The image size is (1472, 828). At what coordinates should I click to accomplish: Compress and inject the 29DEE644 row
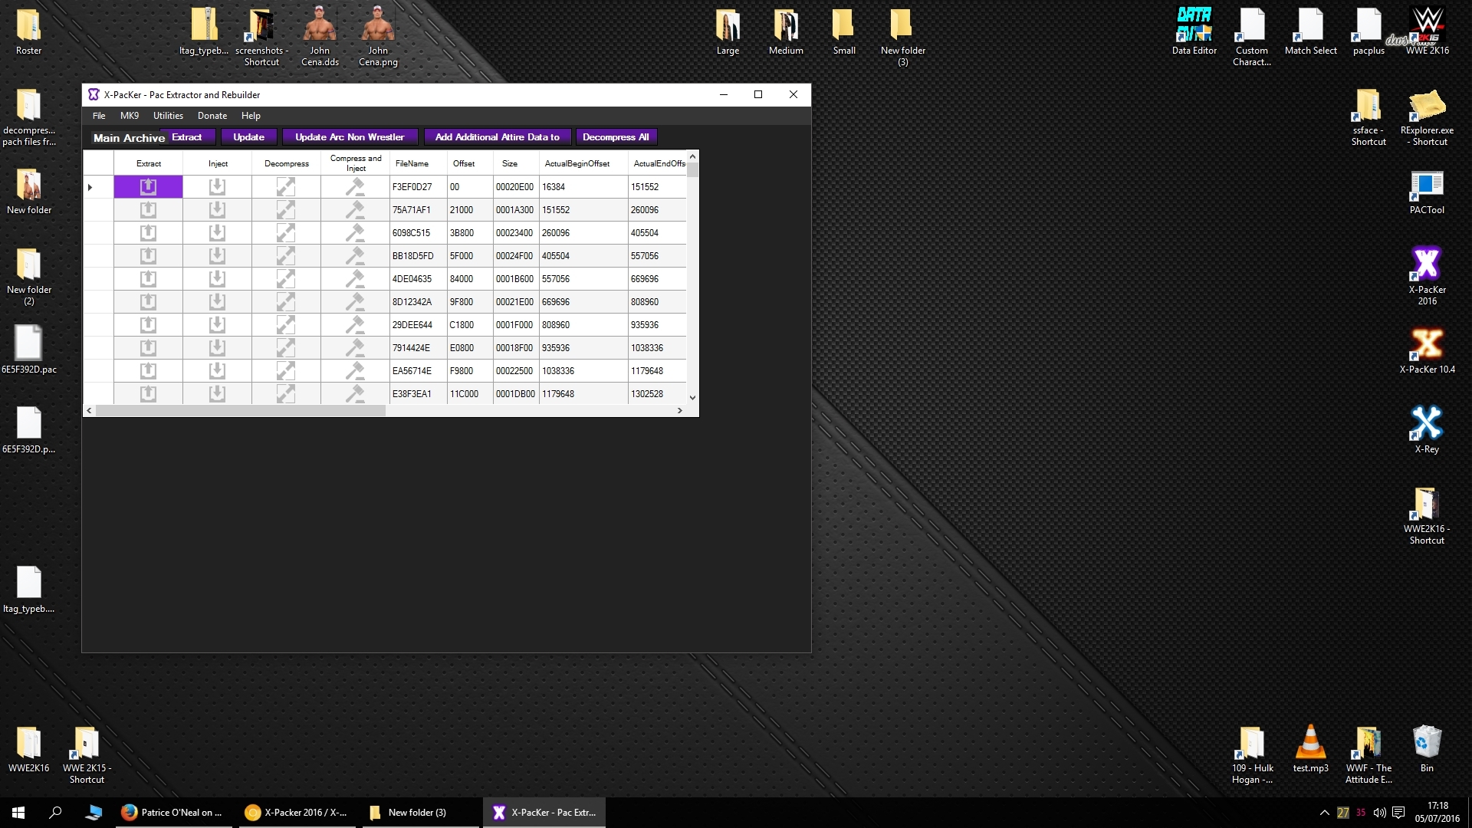pyautogui.click(x=355, y=324)
